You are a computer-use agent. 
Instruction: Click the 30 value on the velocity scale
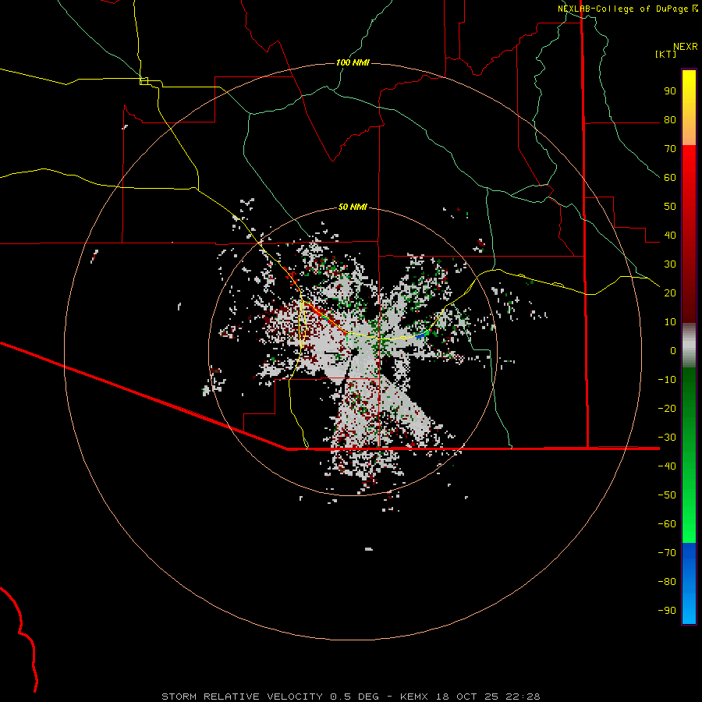coord(670,264)
